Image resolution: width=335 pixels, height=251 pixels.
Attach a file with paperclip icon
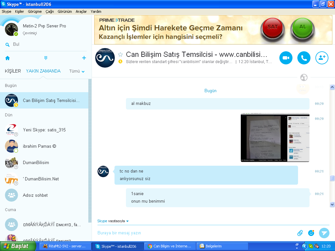(300, 233)
